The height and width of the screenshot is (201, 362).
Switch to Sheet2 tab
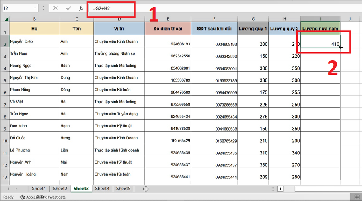pyautogui.click(x=60, y=189)
